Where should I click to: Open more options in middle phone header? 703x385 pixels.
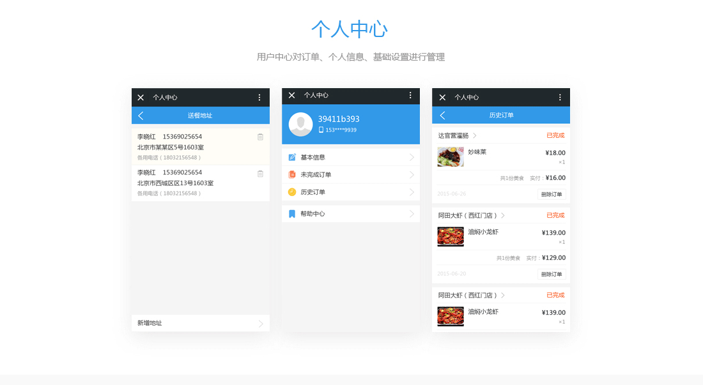click(410, 95)
